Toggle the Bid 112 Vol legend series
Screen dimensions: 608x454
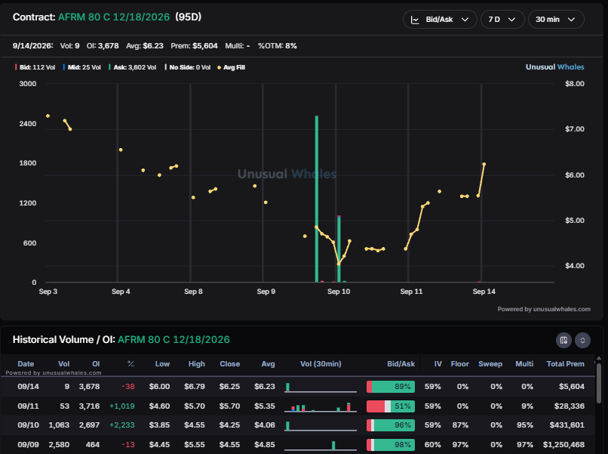coord(35,67)
